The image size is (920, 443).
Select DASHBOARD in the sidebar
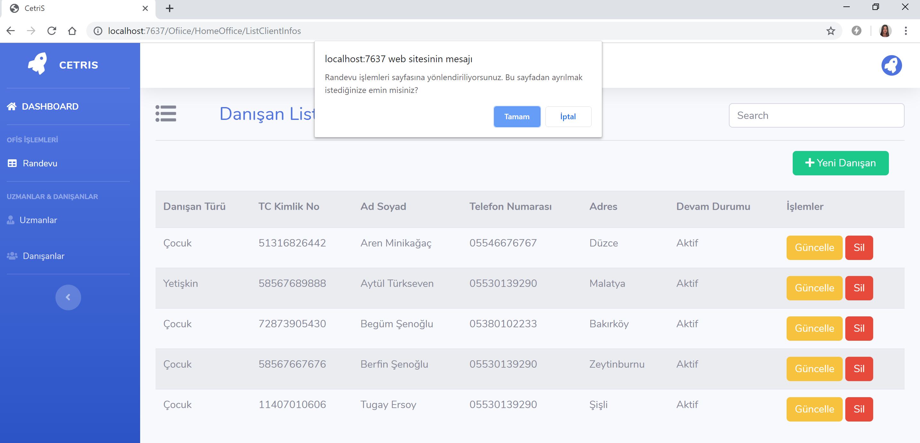[x=50, y=106]
